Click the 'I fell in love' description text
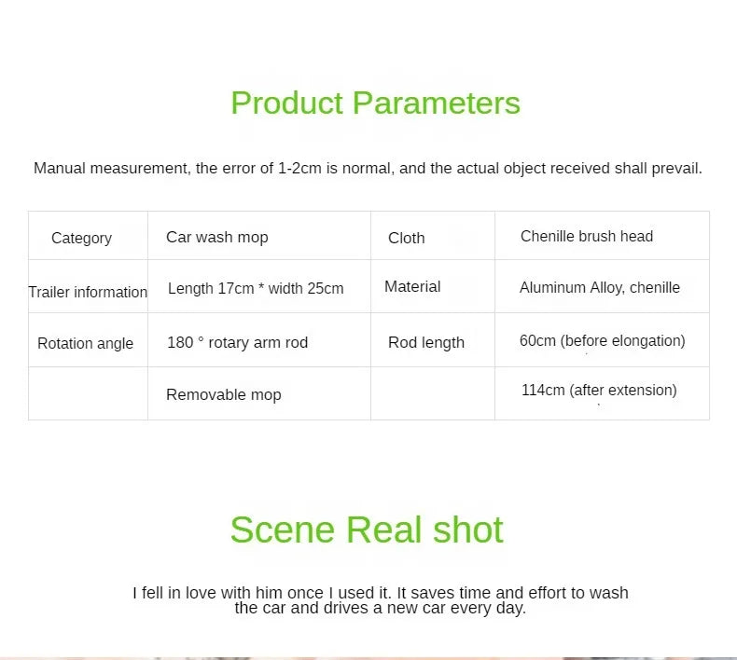737x660 pixels. [x=380, y=600]
